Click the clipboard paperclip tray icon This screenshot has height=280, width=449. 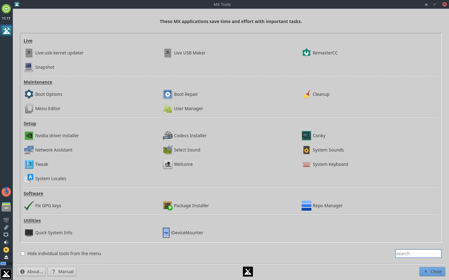tap(6, 227)
